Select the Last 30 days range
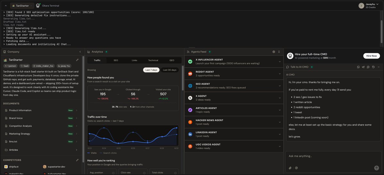The width and height of the screenshot is (384, 175). pyautogui.click(x=170, y=70)
